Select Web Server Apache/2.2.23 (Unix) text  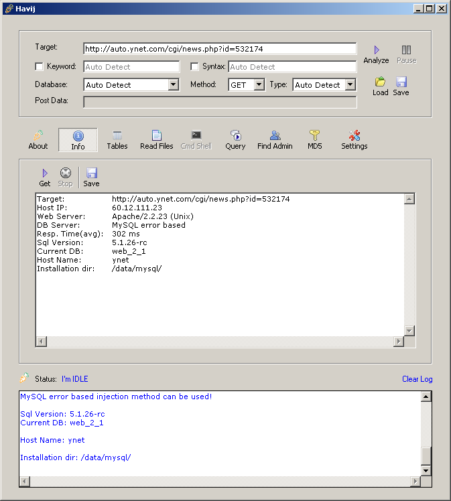153,216
